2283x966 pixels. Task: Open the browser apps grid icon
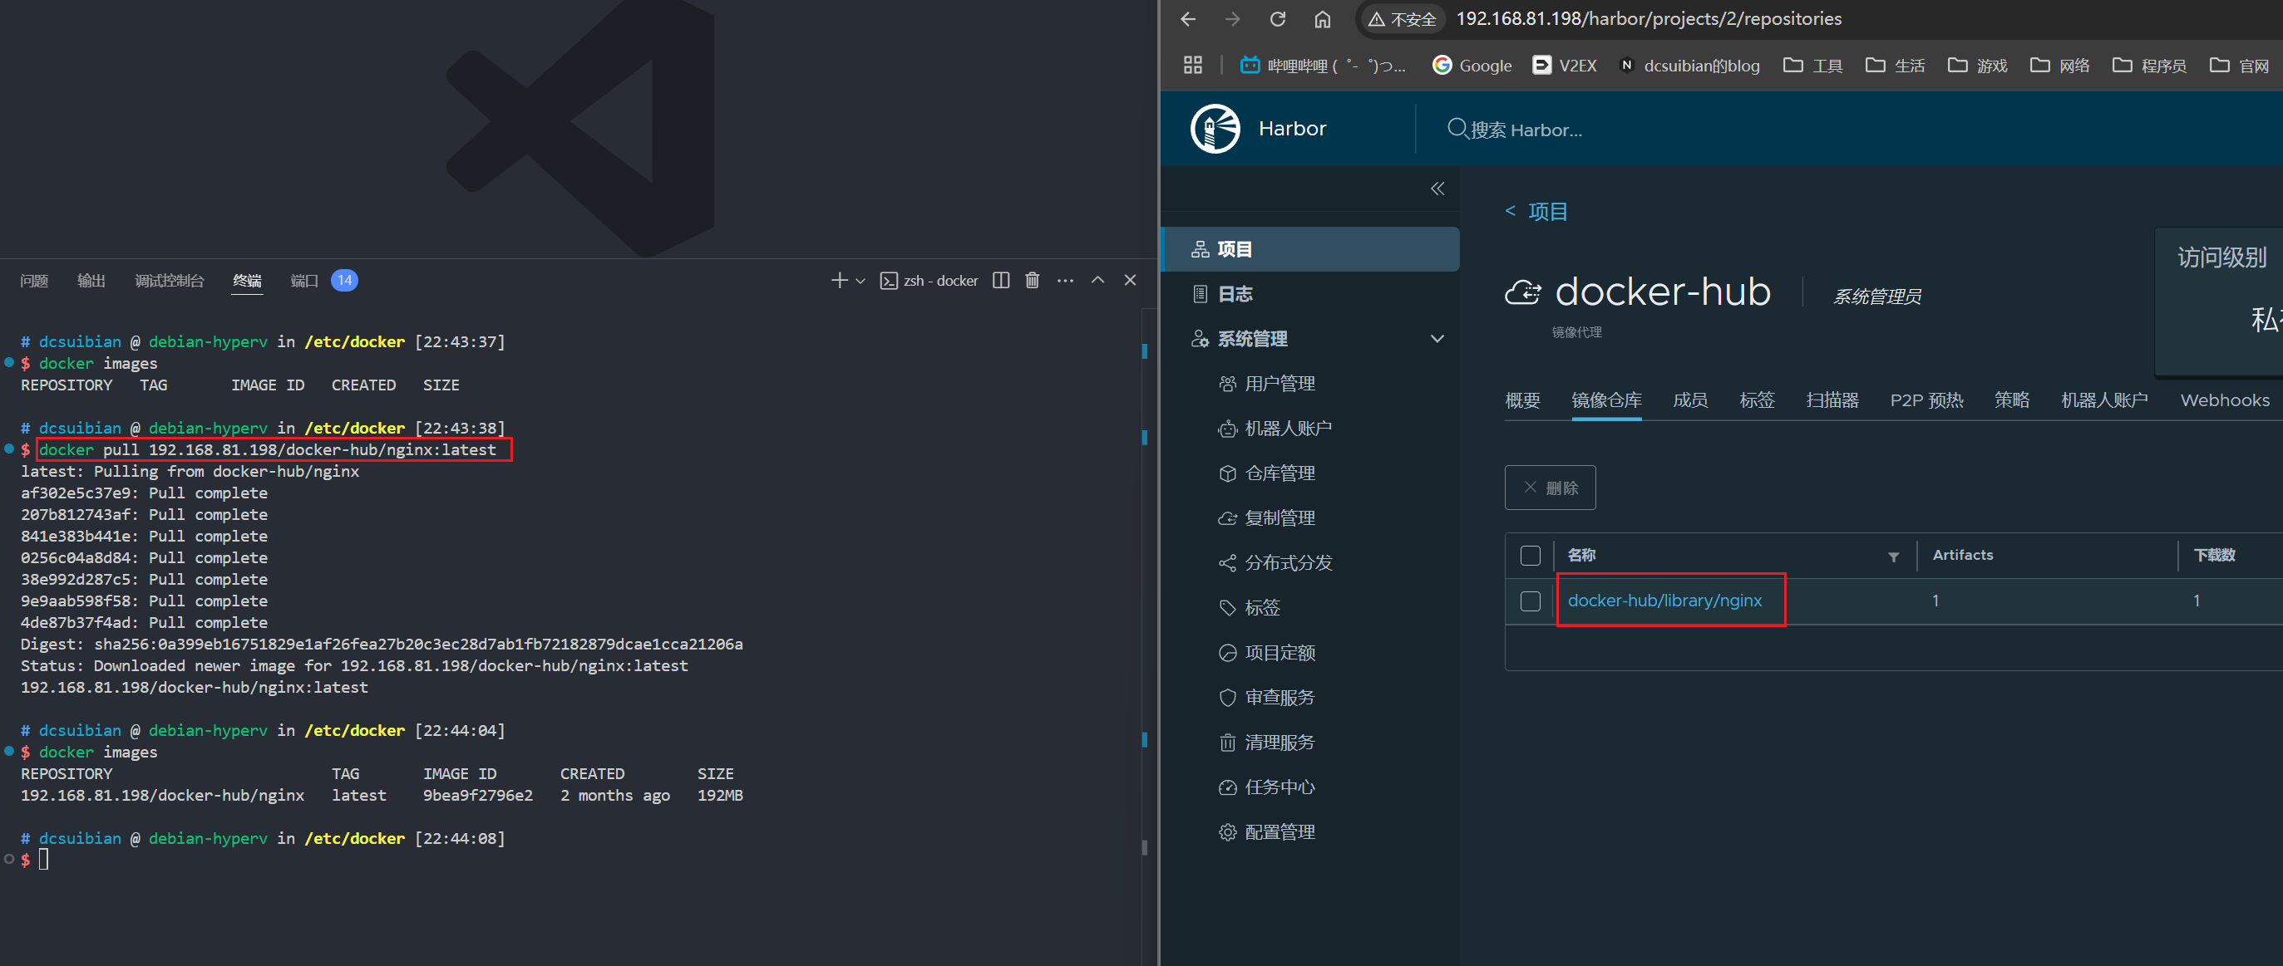1193,65
